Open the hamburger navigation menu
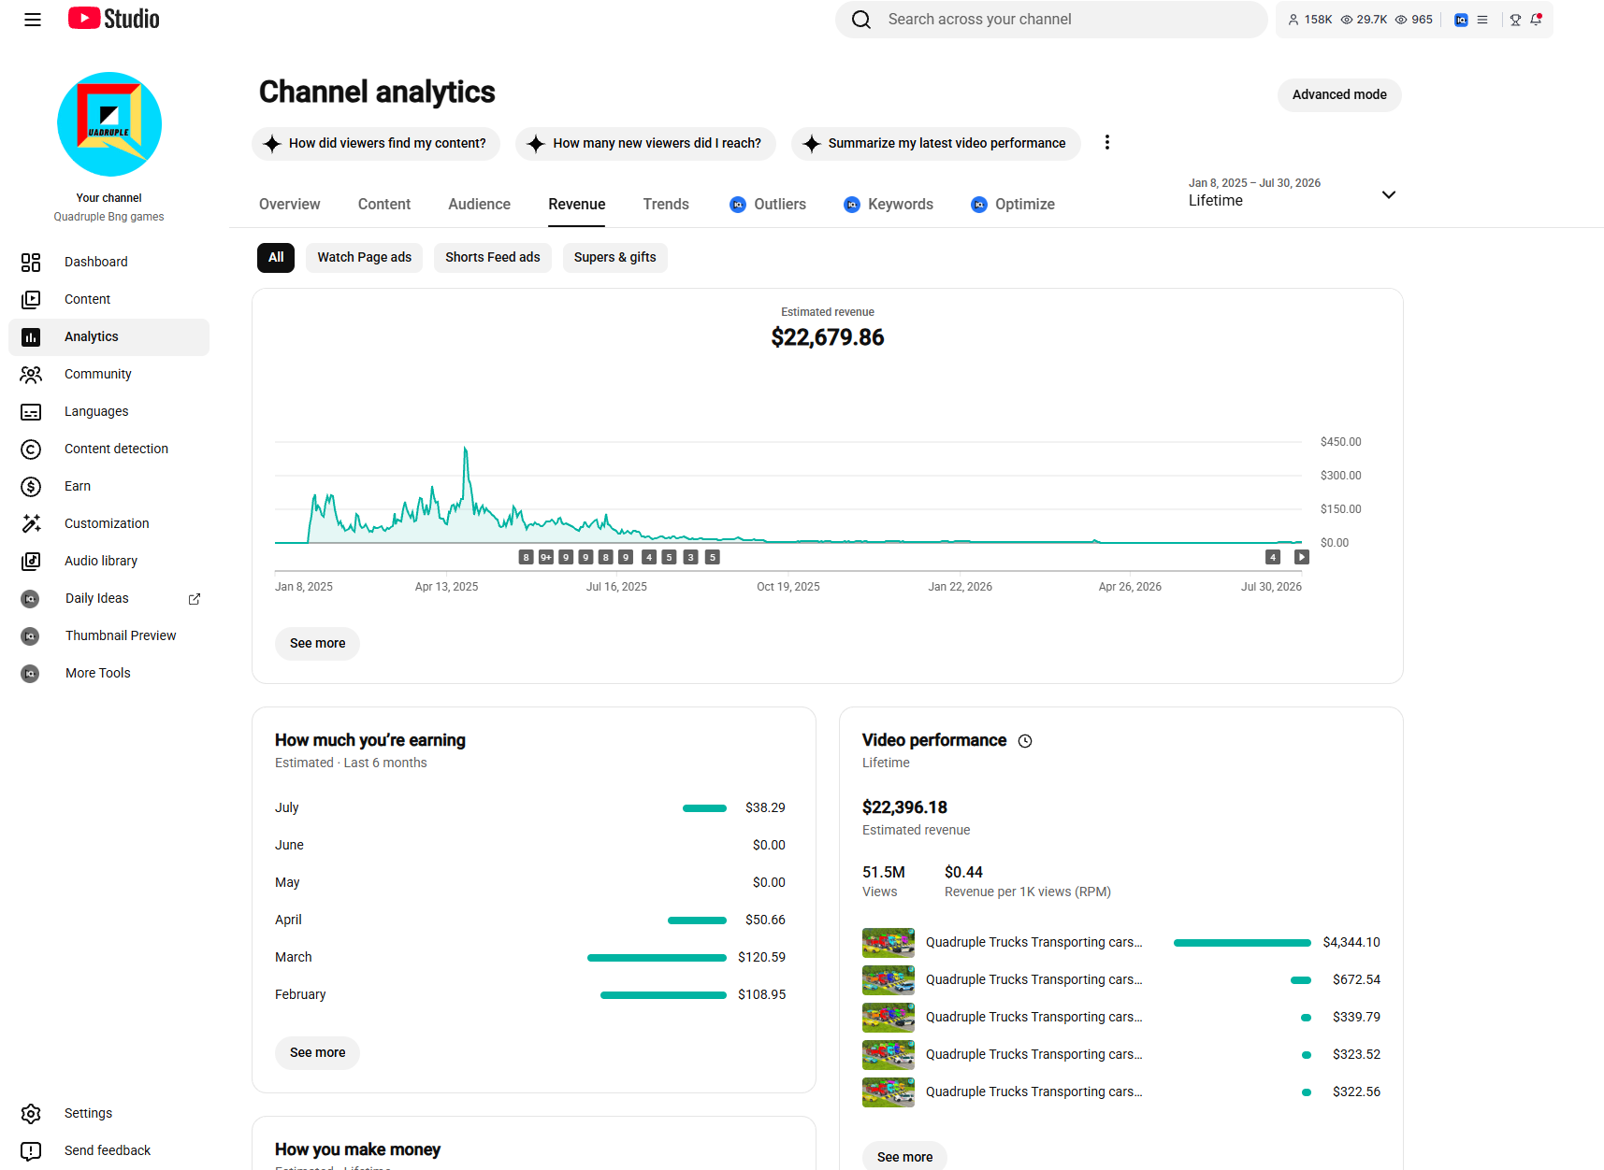 tap(33, 20)
